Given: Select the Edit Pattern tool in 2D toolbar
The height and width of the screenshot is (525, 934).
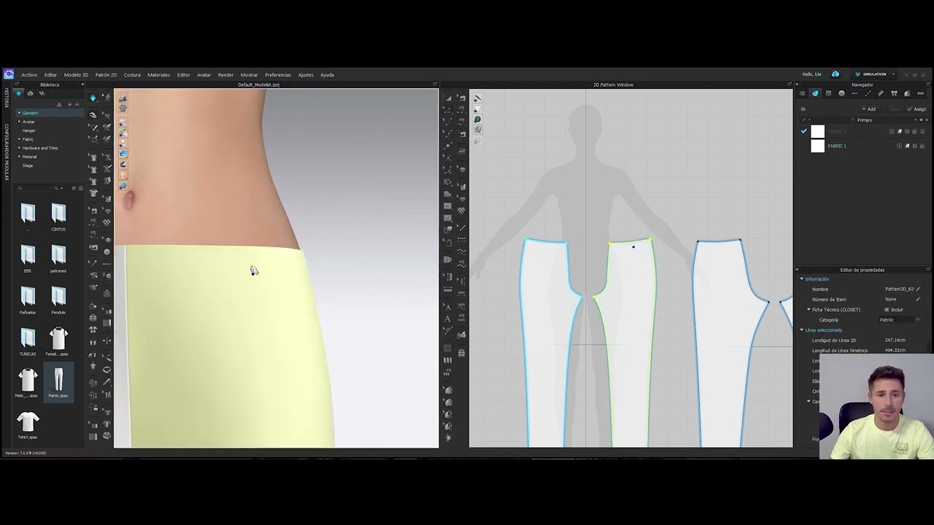Looking at the screenshot, I should pyautogui.click(x=448, y=110).
